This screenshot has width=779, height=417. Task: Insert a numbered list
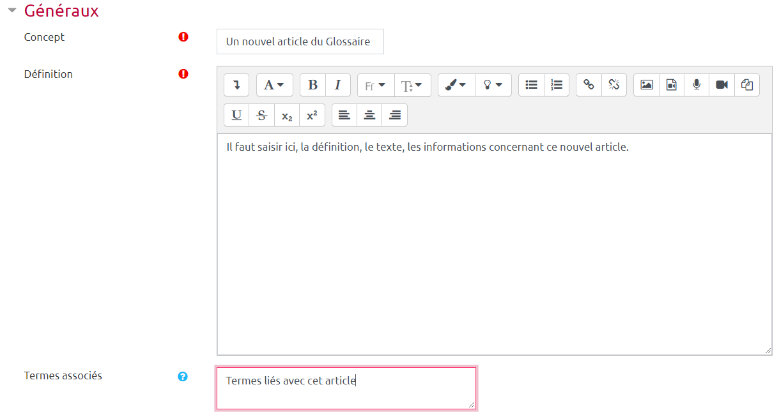(557, 85)
